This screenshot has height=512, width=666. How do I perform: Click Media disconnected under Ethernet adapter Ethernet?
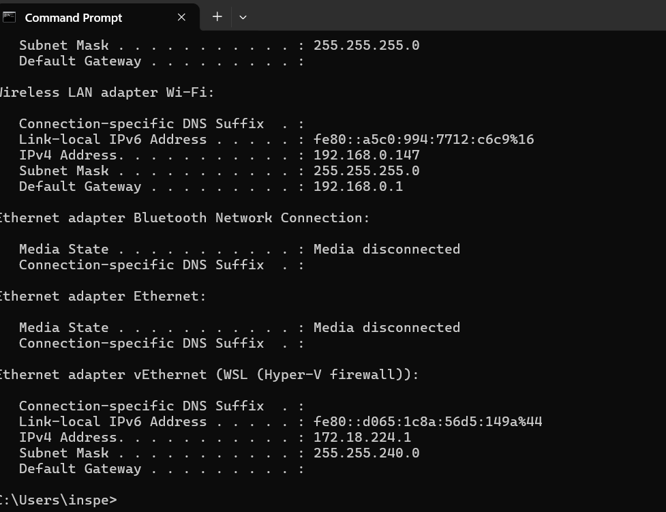(x=387, y=328)
